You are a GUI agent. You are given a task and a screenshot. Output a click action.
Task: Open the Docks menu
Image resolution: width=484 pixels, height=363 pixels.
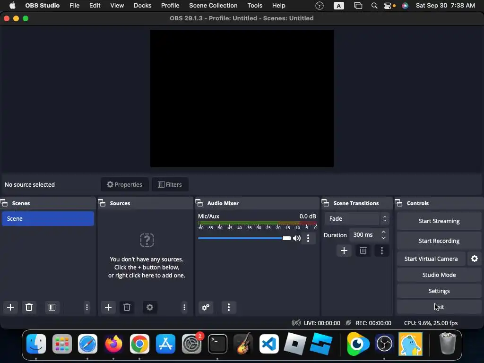point(143,6)
